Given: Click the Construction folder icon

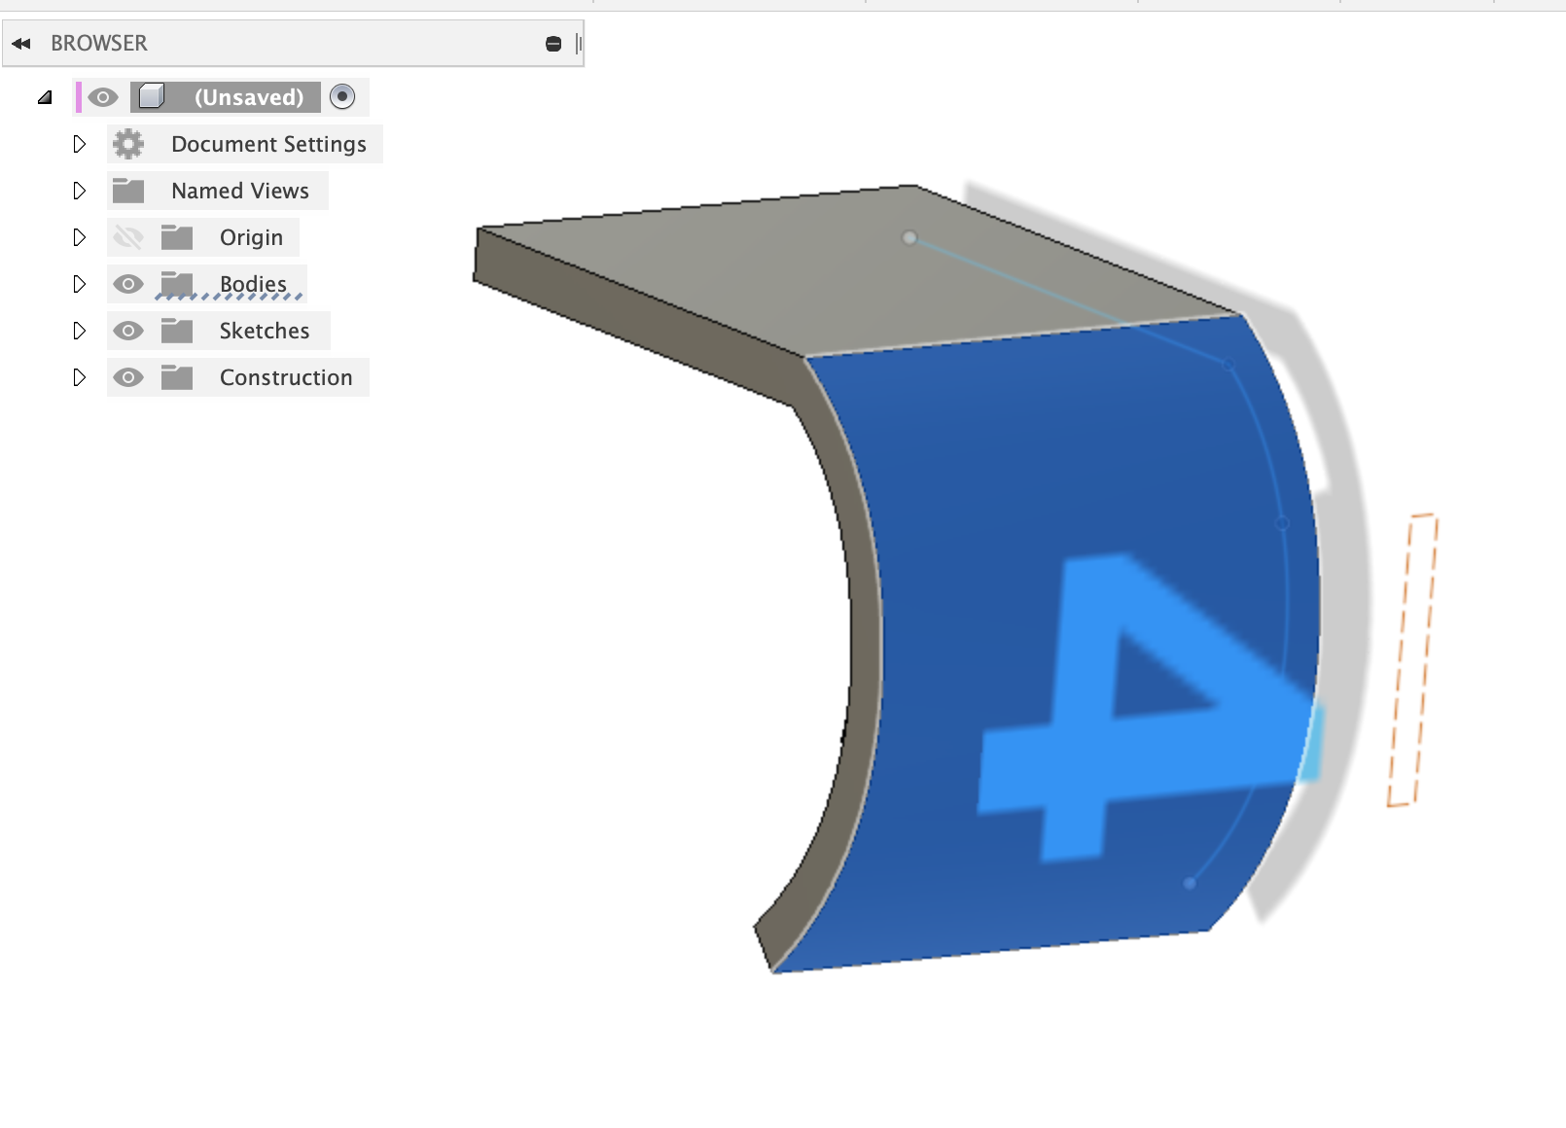Looking at the screenshot, I should click(x=177, y=377).
